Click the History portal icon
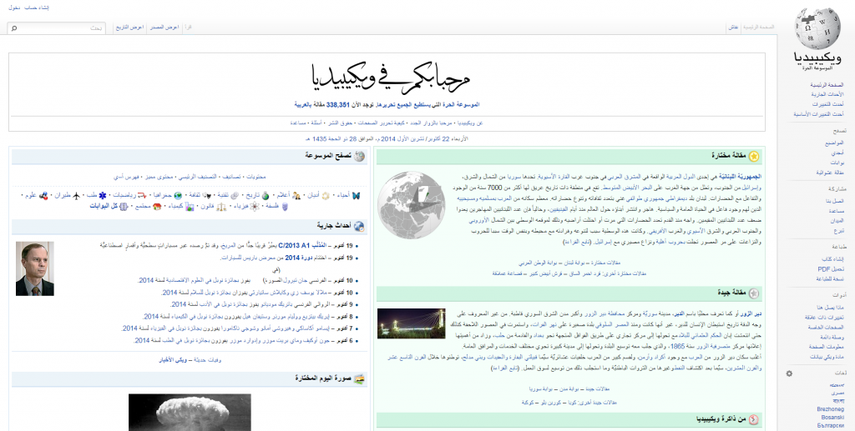This screenshot has height=431, width=855. pyautogui.click(x=265, y=195)
